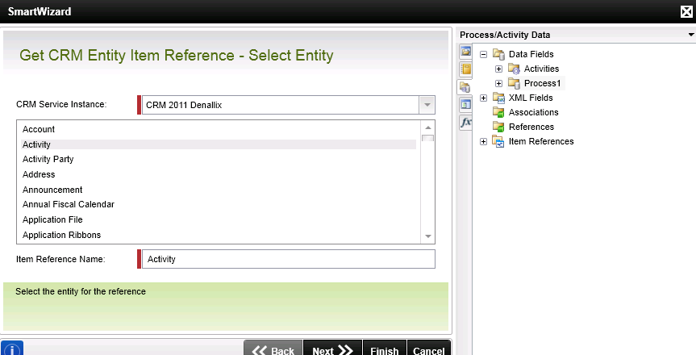
Task: Click the XML Fields folder icon
Action: click(498, 98)
